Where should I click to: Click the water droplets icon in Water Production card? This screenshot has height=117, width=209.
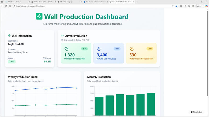coord(131,49)
